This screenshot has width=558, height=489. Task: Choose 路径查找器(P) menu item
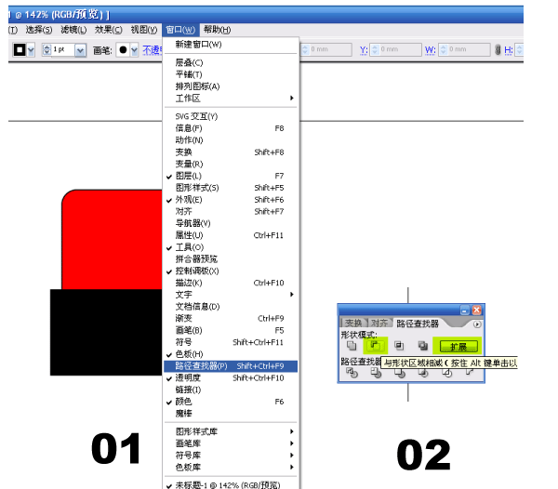point(231,366)
